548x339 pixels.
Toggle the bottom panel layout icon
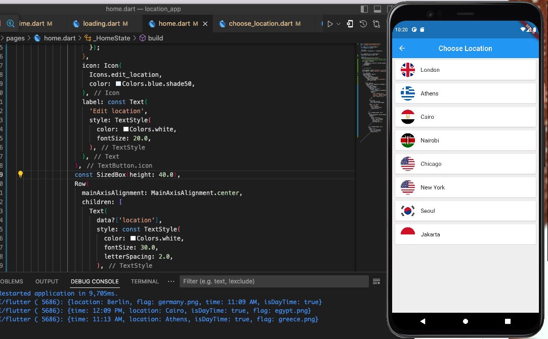(x=377, y=9)
